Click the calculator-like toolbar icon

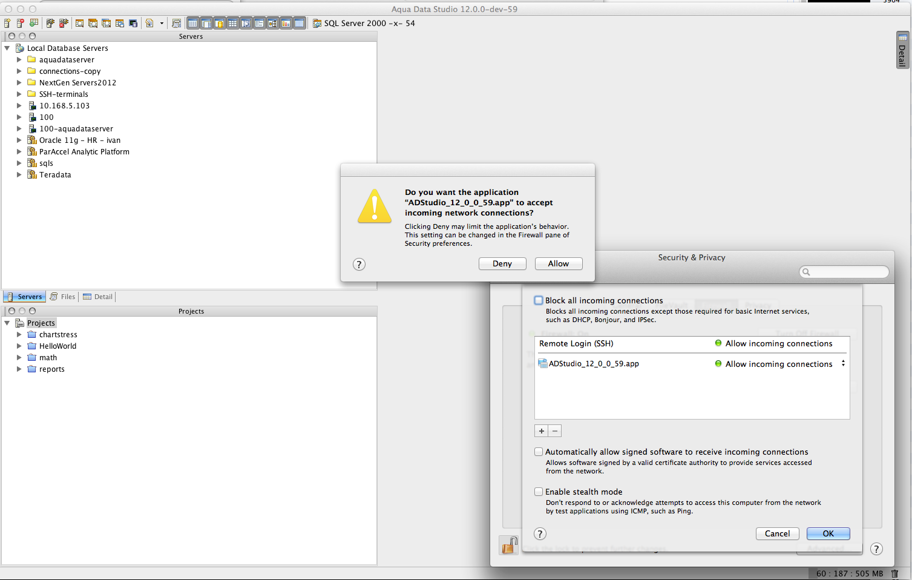coord(177,23)
